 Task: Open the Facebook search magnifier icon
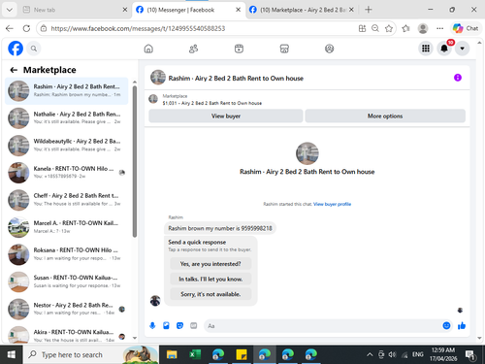[x=34, y=49]
